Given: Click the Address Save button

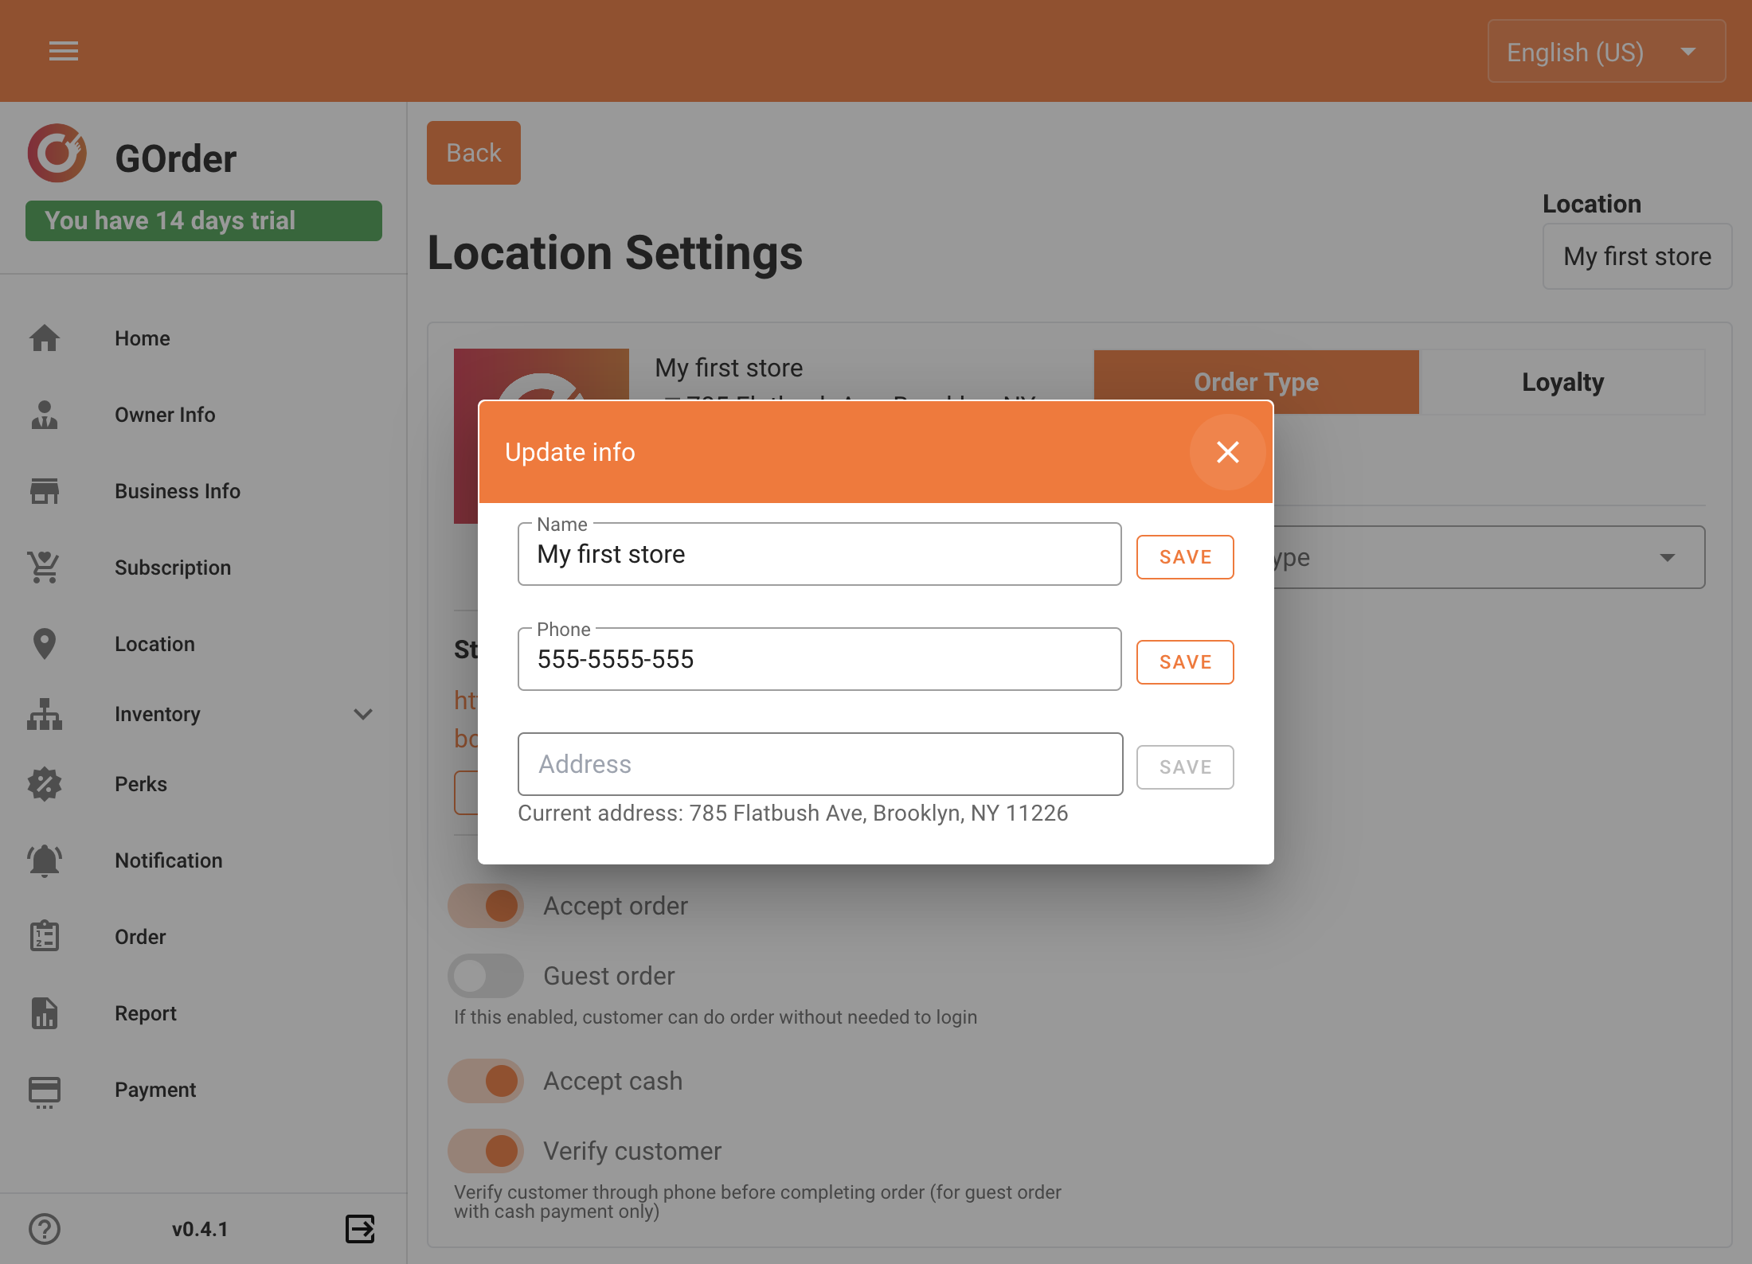Looking at the screenshot, I should click(x=1185, y=767).
